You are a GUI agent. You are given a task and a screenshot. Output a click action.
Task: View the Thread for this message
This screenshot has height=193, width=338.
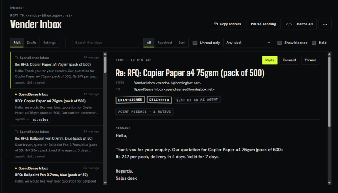[310, 60]
